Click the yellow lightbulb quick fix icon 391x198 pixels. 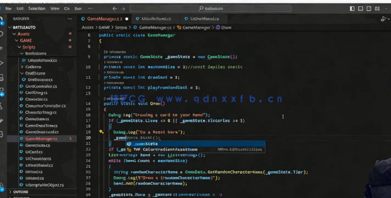(x=101, y=132)
